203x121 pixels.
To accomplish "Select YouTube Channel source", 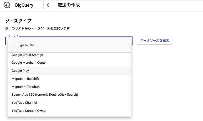I will click(69, 103).
